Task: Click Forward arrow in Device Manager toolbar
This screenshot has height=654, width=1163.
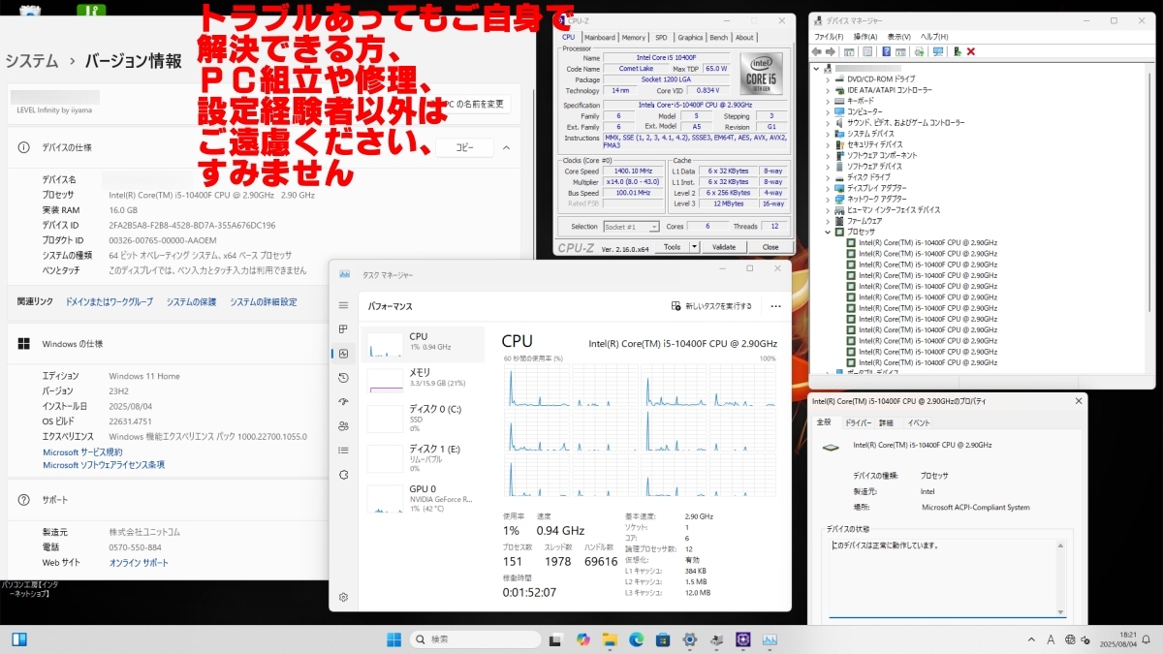Action: coord(831,51)
